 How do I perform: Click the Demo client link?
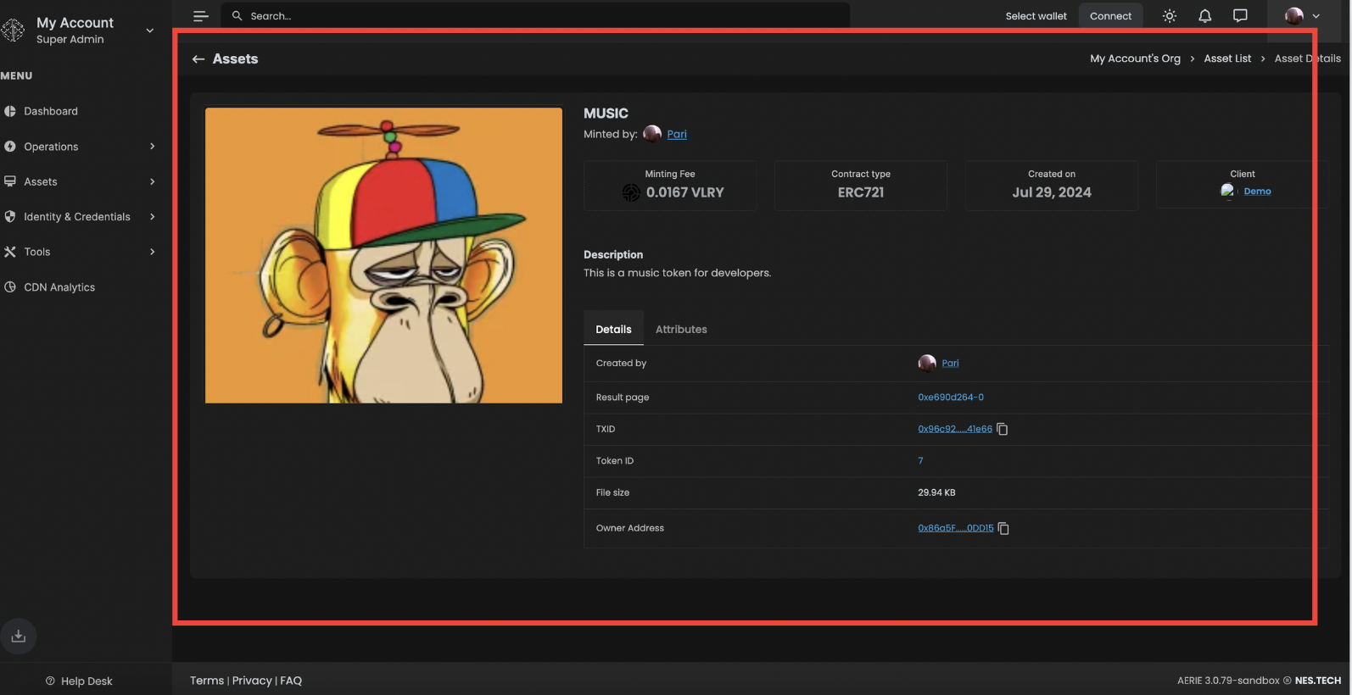coord(1257,192)
